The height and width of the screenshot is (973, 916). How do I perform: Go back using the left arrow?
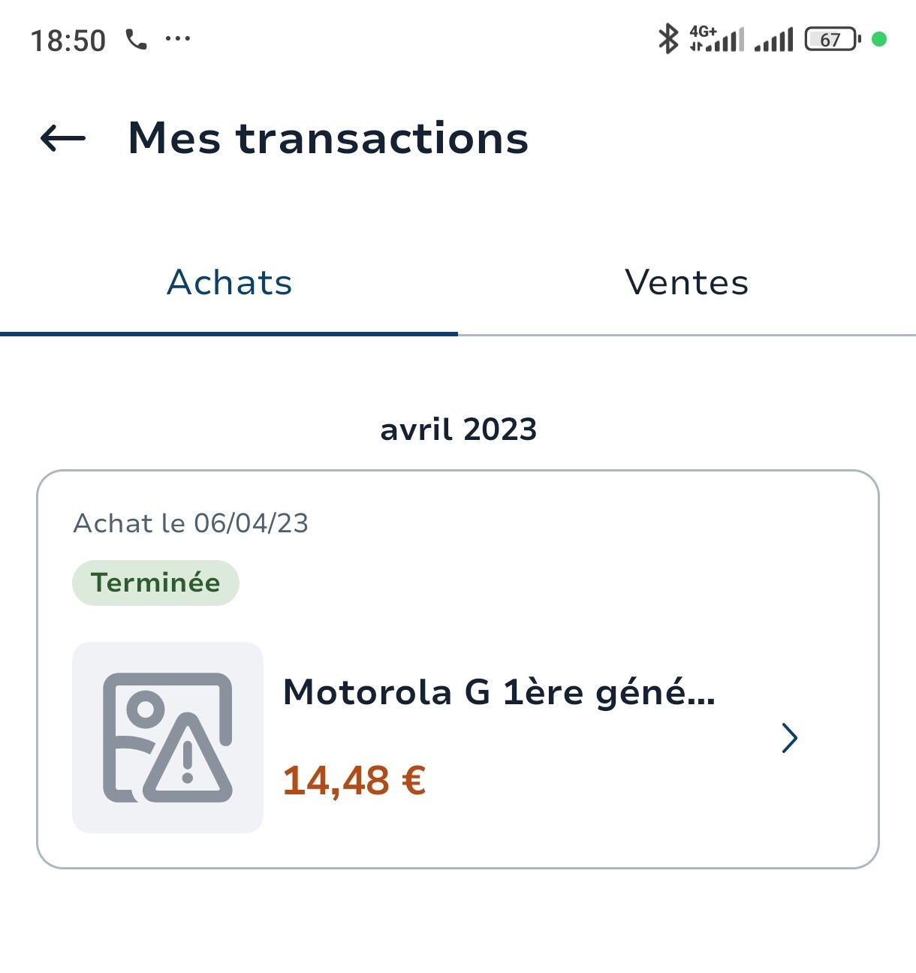point(63,138)
